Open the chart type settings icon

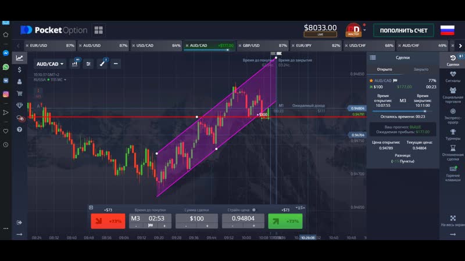[x=76, y=64]
